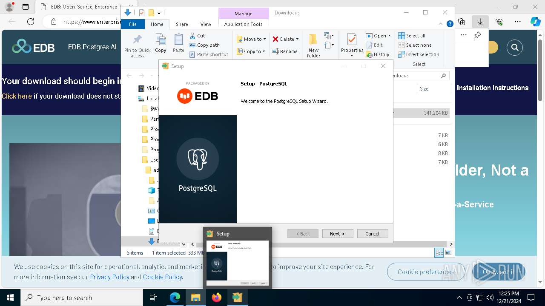Open the Easy access dropdown

[329, 45]
